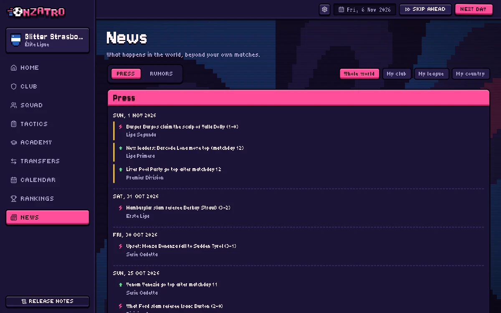Open the Club page label
501x313 pixels.
[29, 86]
